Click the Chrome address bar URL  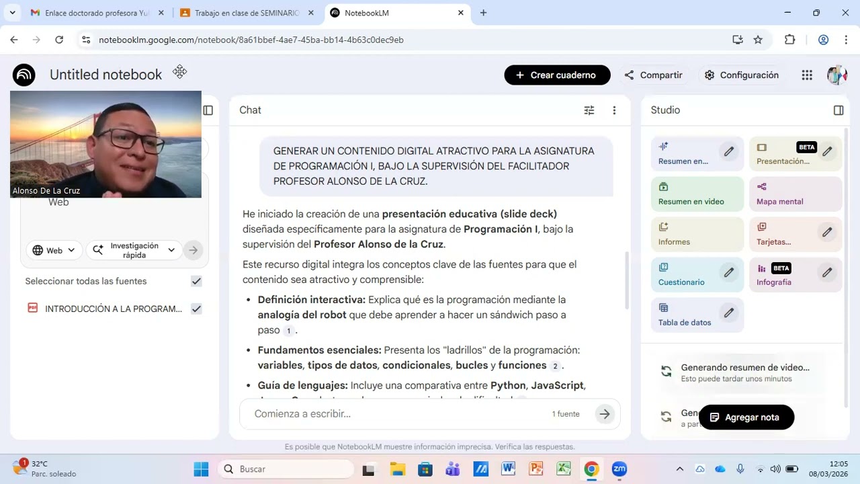pos(251,40)
